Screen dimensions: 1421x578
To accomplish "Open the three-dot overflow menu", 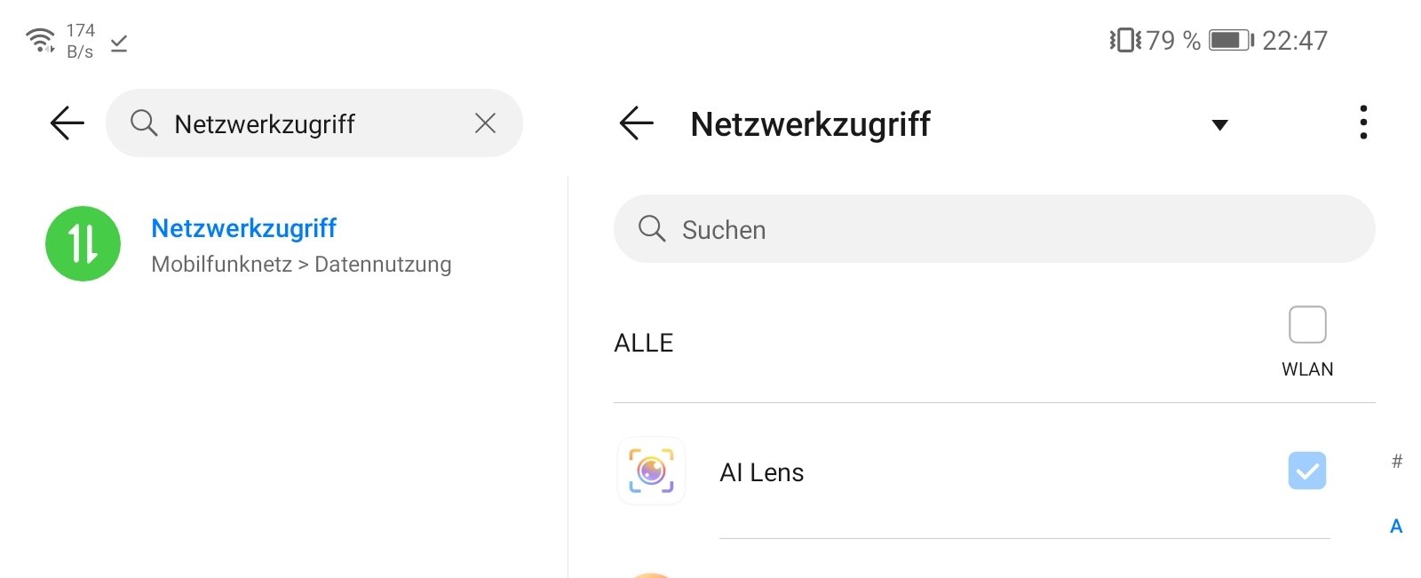I will point(1363,123).
